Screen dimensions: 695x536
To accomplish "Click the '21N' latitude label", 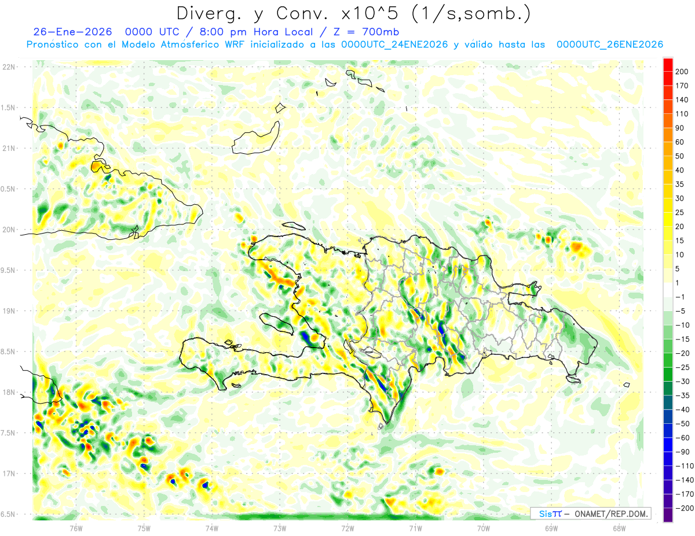I will point(9,148).
